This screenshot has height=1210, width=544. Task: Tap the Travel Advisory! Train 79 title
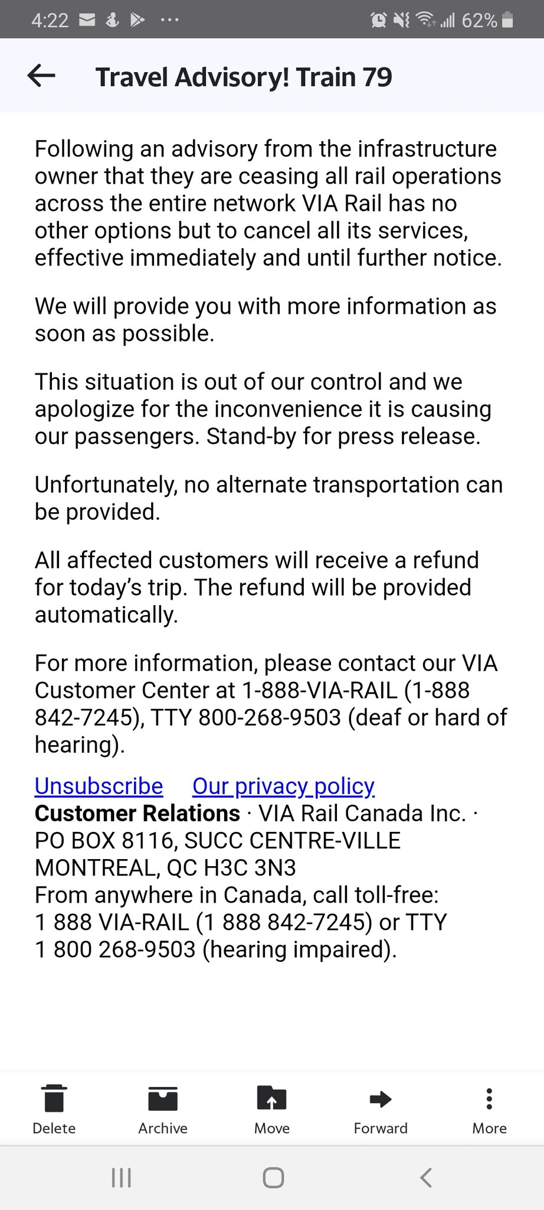click(244, 77)
